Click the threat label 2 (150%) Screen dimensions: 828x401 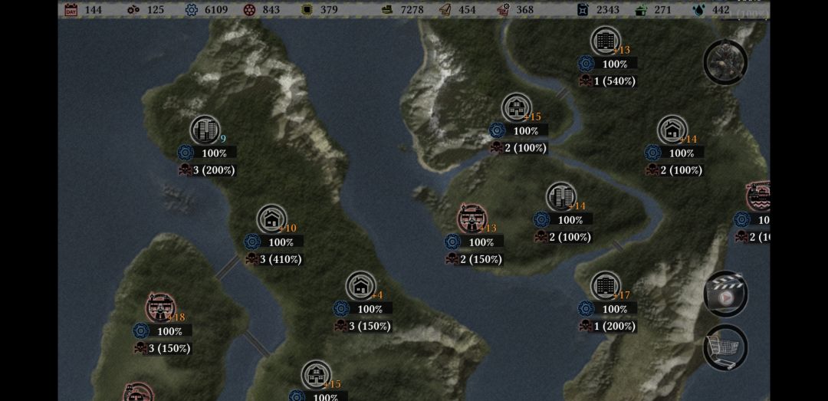coord(480,259)
